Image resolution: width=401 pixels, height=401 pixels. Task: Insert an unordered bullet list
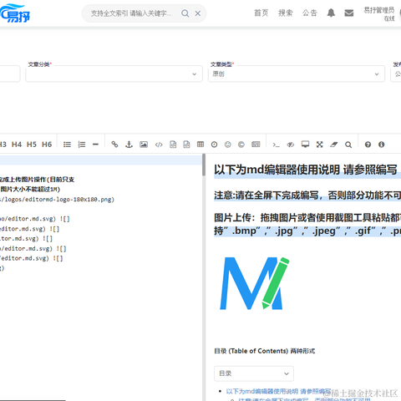pos(67,145)
